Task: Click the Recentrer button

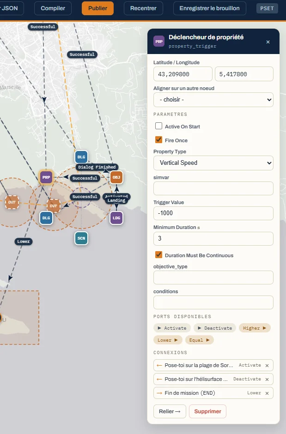Action: (143, 8)
